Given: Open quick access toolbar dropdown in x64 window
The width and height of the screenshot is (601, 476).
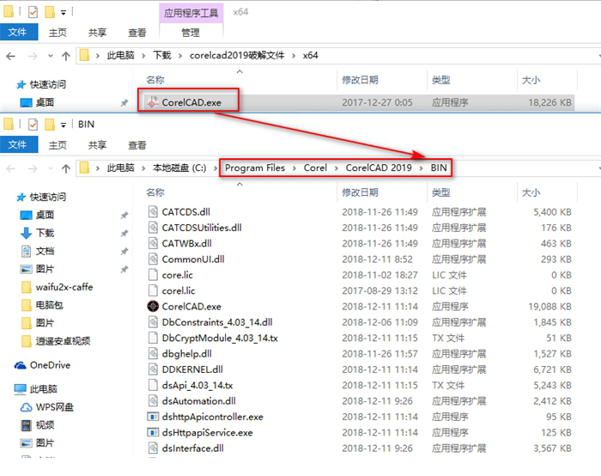Looking at the screenshot, I should click(x=64, y=12).
